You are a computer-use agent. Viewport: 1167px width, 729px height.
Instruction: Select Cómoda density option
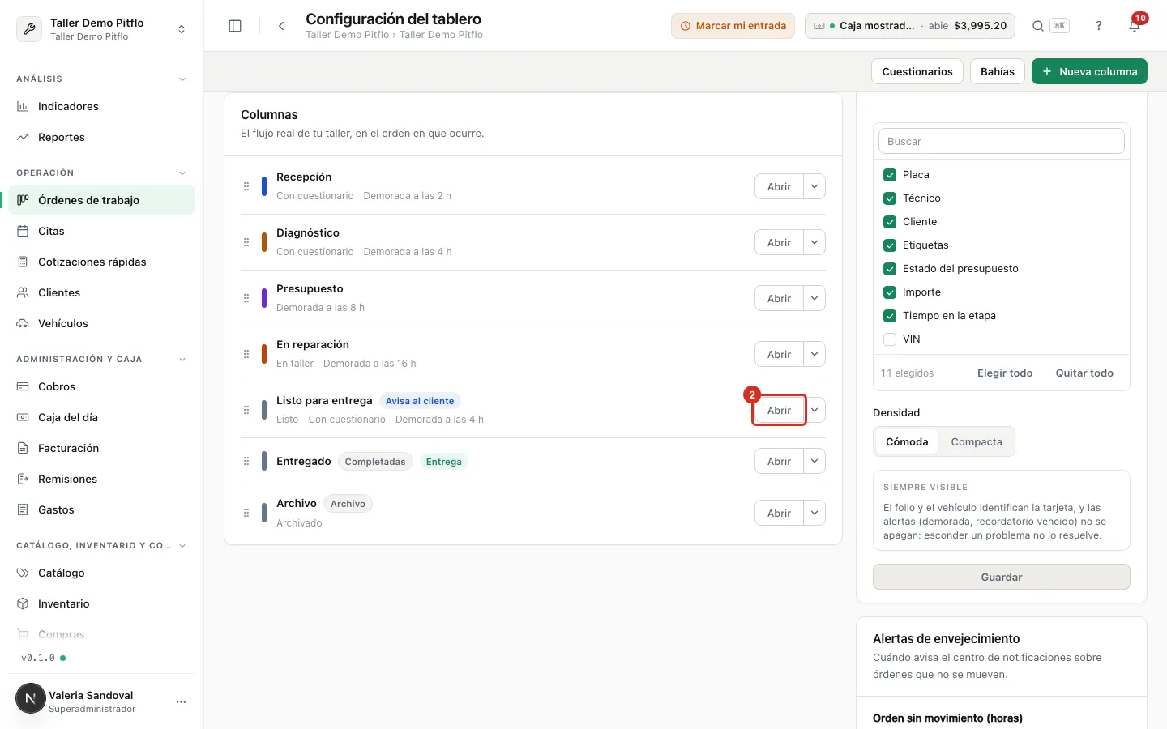[x=907, y=441]
